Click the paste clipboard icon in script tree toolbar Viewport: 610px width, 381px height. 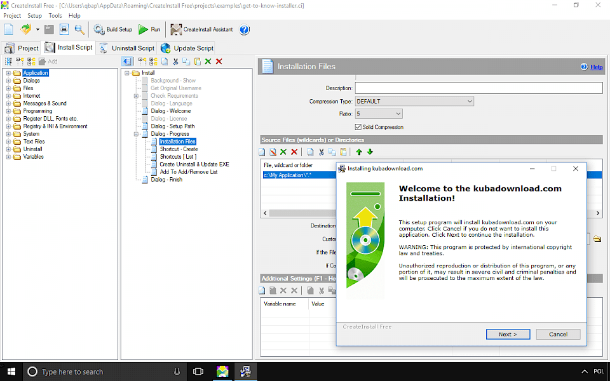pyautogui.click(x=197, y=62)
